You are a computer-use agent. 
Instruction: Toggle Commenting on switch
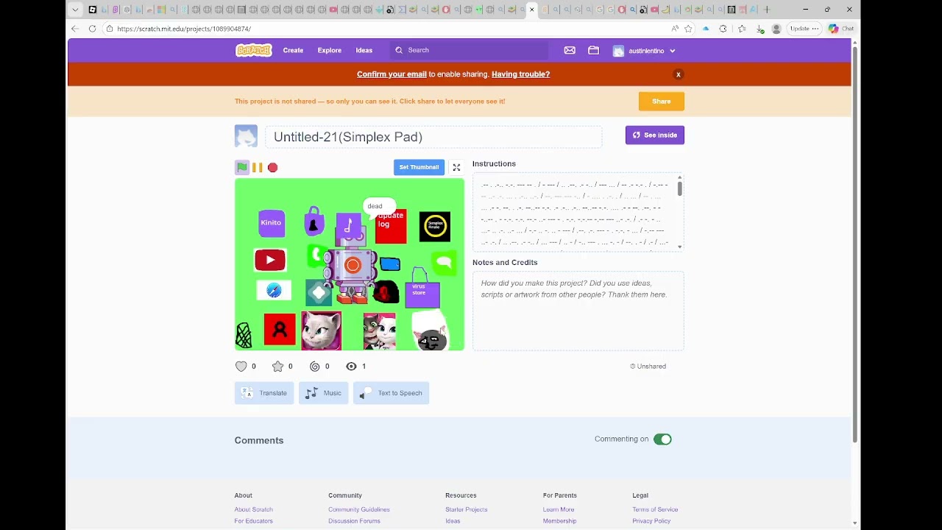tap(662, 439)
